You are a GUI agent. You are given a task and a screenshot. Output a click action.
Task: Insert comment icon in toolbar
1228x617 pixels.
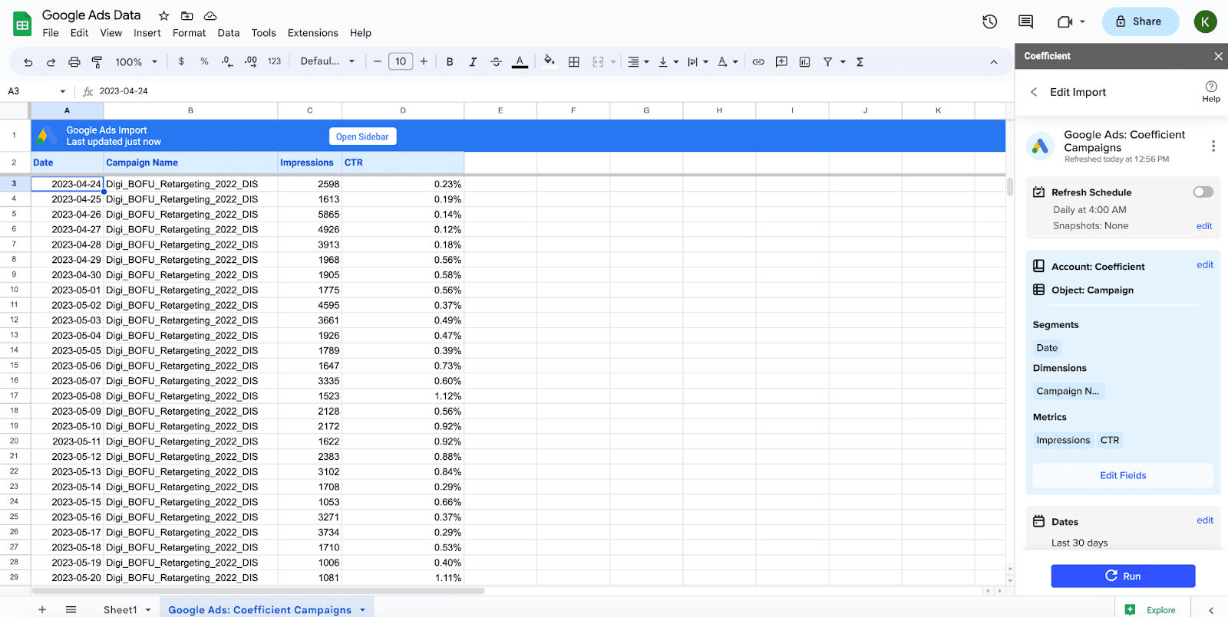tap(781, 62)
